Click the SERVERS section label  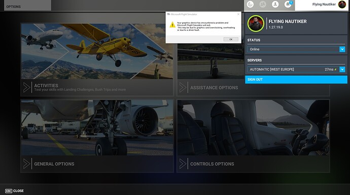pyautogui.click(x=255, y=60)
